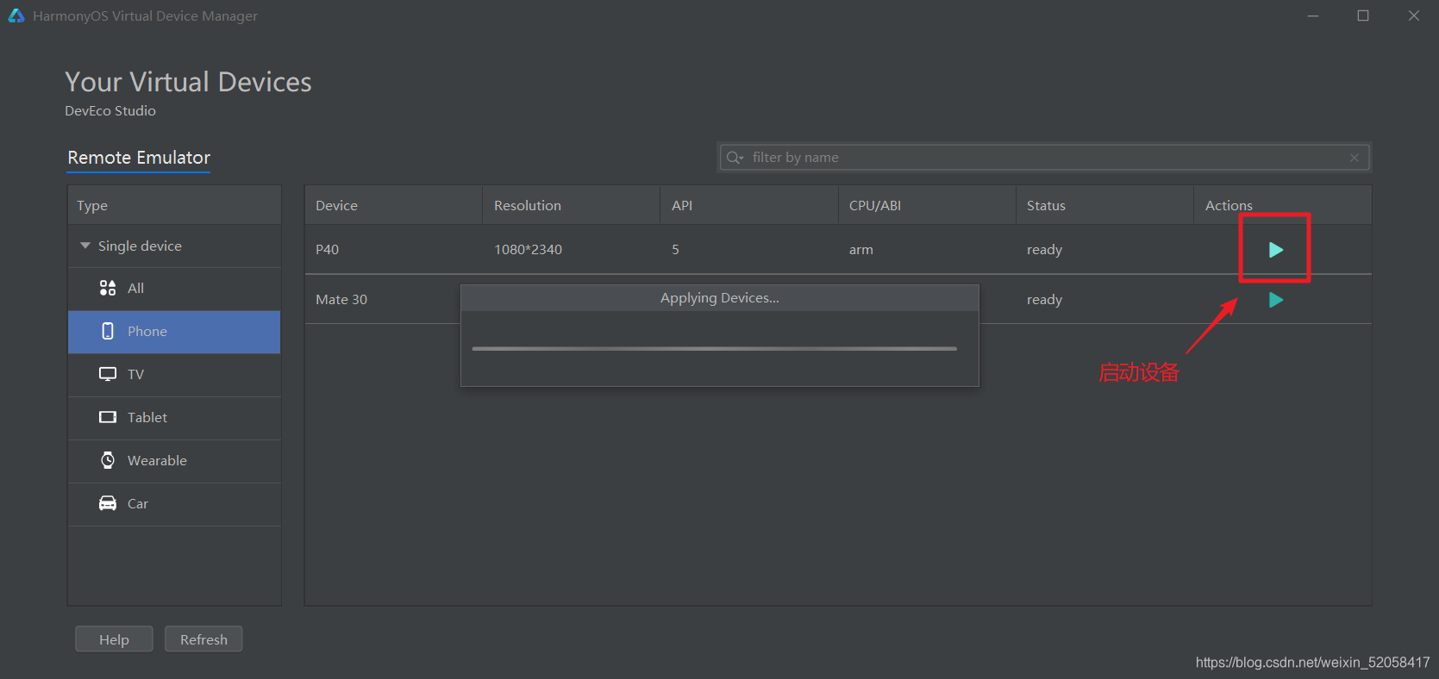Start the Mate 30 virtual device
Image resolution: width=1439 pixels, height=679 pixels.
click(x=1276, y=300)
